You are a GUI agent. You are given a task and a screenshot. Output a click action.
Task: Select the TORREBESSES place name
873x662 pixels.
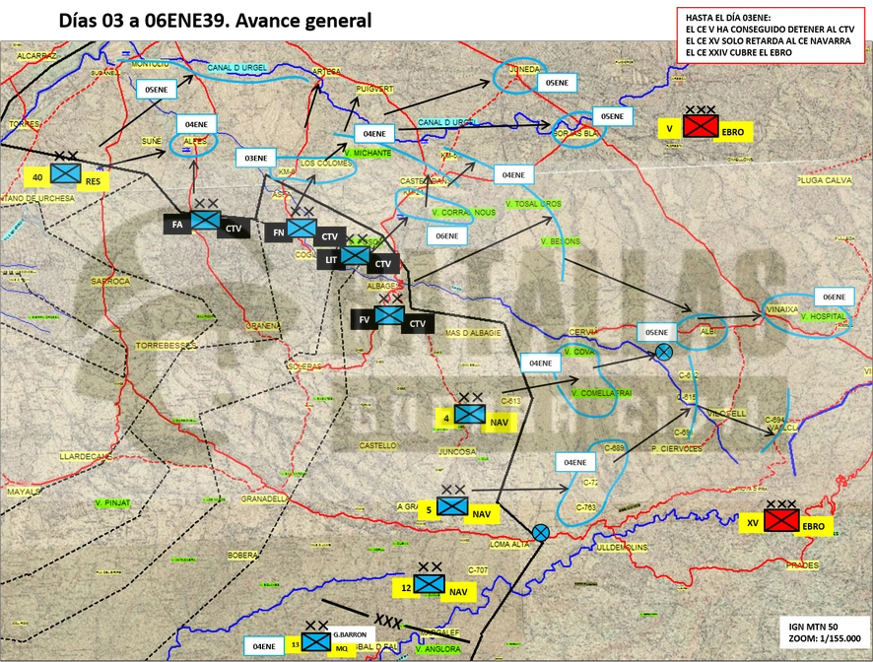click(167, 346)
